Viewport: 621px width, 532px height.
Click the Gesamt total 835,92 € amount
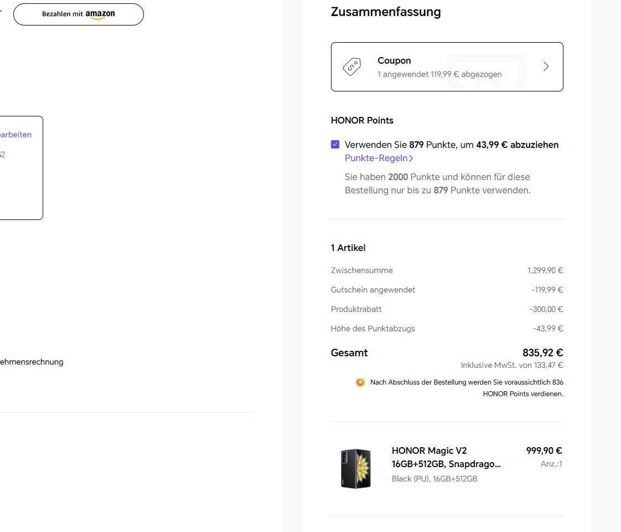click(x=542, y=352)
